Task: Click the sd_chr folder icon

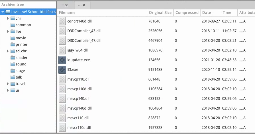Action: [x=13, y=51]
